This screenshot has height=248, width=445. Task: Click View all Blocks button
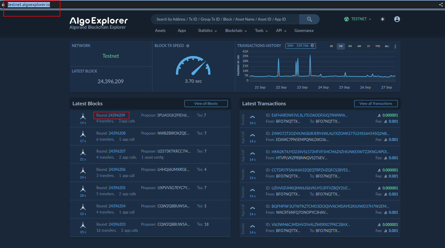pos(206,104)
